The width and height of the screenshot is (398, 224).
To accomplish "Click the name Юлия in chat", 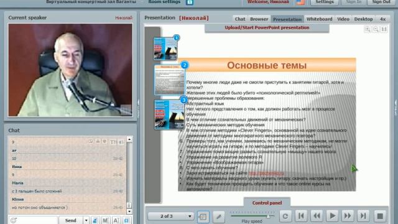I will [18, 199].
